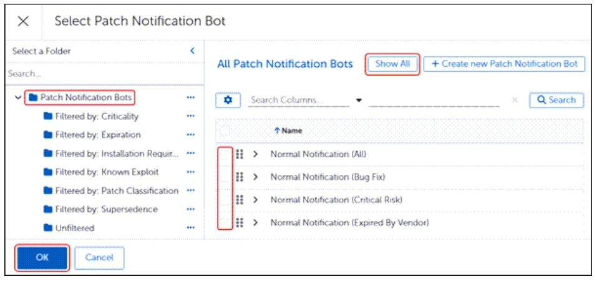This screenshot has width=597, height=281.
Task: Check the box for Normal Notification (Expired By Vendor)
Action: (x=225, y=223)
